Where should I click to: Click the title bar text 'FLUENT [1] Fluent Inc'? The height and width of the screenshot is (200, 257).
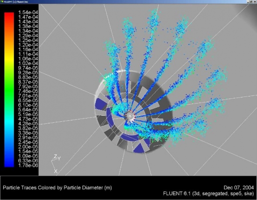coord(16,2)
